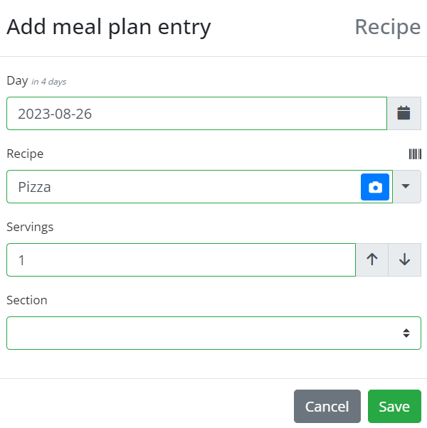Click into the Day date field
The width and height of the screenshot is (427, 428).
tap(196, 113)
